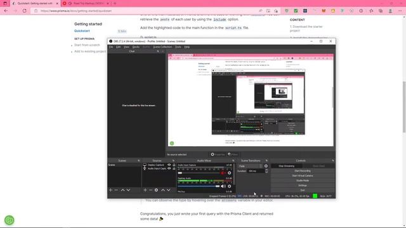Image resolution: width=406 pixels, height=228 pixels.
Task: Open Audio Input Capture mixer gear settings
Action: 229,173
